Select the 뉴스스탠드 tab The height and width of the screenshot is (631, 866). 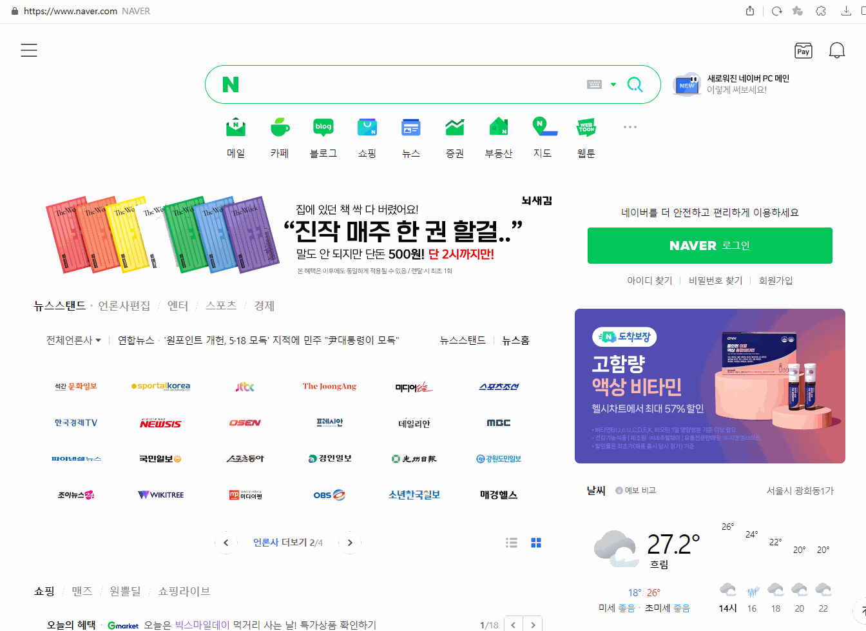pyautogui.click(x=59, y=306)
